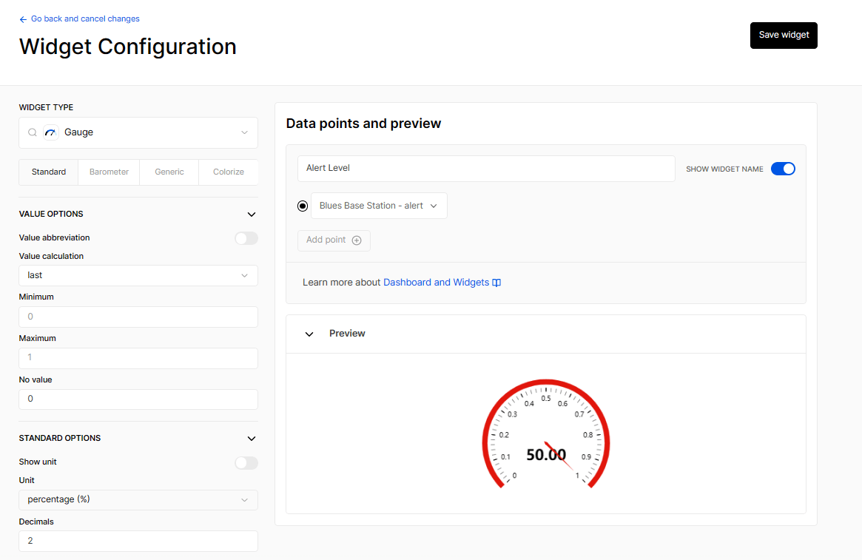Click the search icon in Widget Type
862x560 pixels.
point(33,132)
